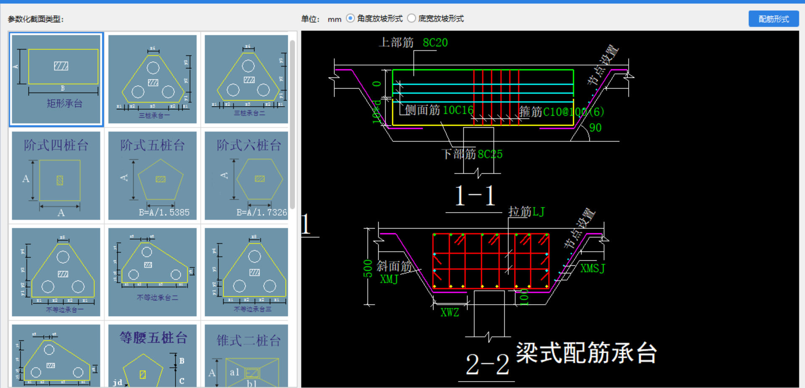Select the 矩形承台 section thumbnail
The height and width of the screenshot is (388, 805).
(x=56, y=79)
